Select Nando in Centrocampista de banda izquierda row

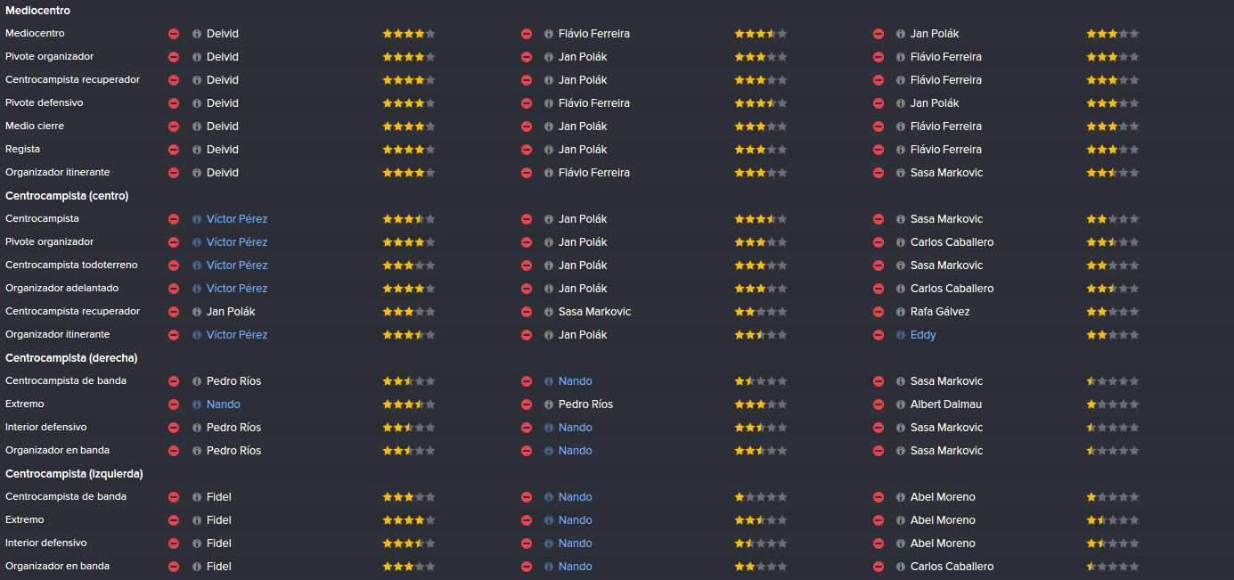tap(576, 497)
